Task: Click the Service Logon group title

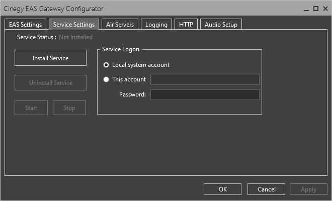Action: pyautogui.click(x=121, y=49)
